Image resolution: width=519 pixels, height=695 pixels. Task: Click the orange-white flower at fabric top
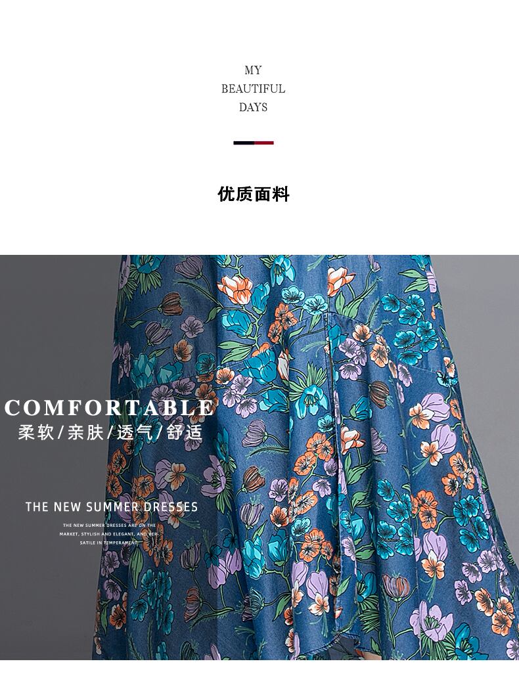tap(236, 289)
